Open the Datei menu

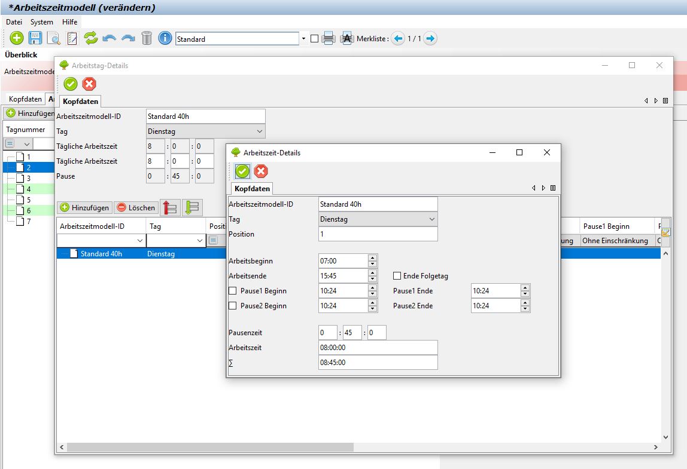pyautogui.click(x=14, y=22)
